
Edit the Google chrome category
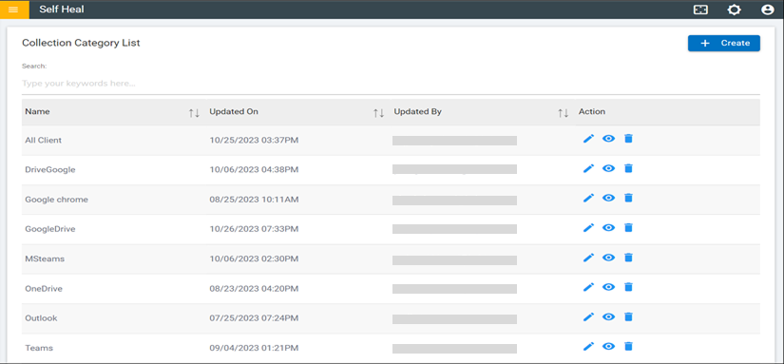click(x=588, y=198)
